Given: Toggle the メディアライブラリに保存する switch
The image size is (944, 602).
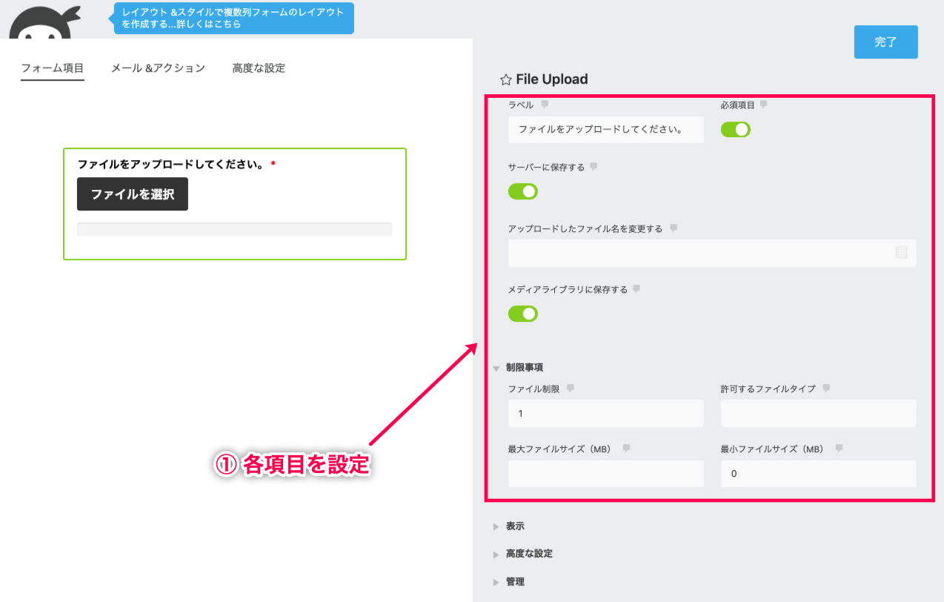Looking at the screenshot, I should tap(522, 314).
